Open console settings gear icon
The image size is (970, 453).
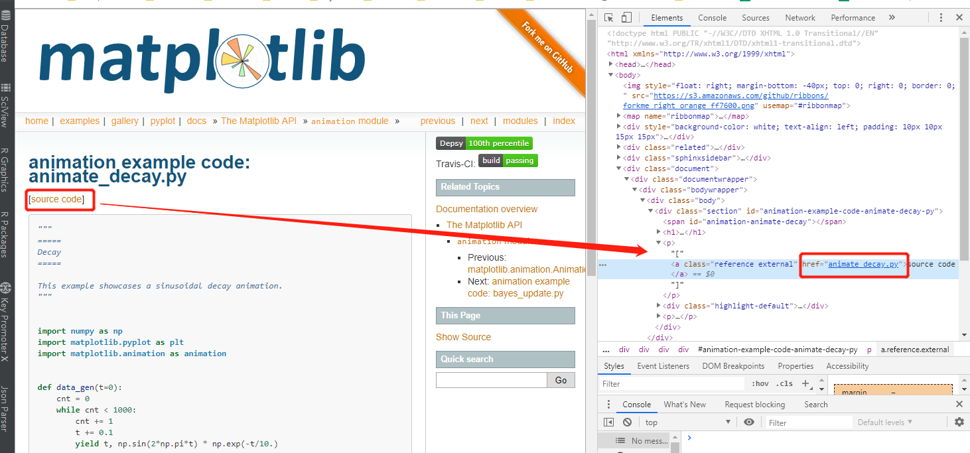coord(959,422)
